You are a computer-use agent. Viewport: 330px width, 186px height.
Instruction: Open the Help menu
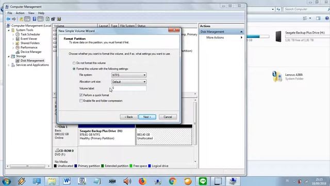pos(41,13)
